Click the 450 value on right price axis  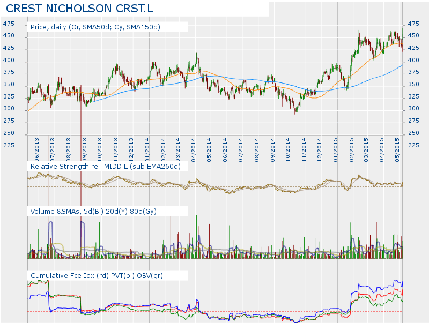(413, 35)
